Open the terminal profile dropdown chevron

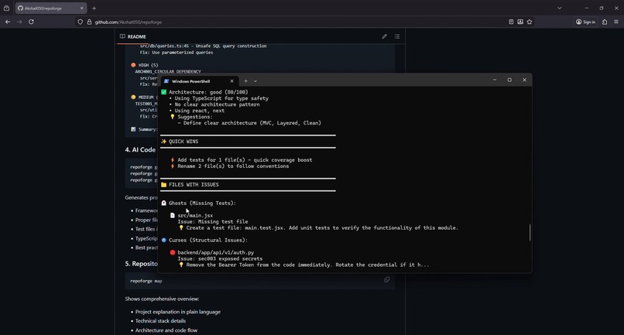(x=255, y=81)
